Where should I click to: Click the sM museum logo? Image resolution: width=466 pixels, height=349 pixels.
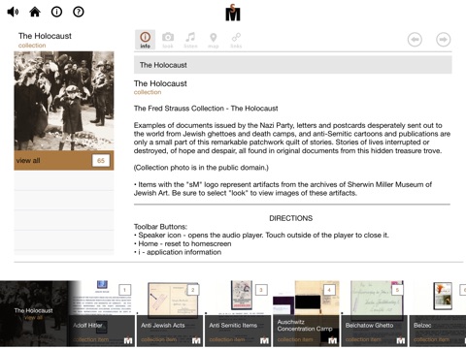233,13
